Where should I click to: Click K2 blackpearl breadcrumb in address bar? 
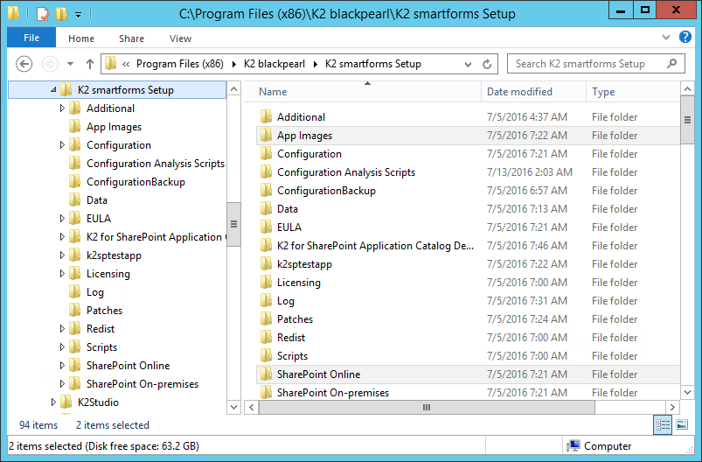click(x=274, y=64)
